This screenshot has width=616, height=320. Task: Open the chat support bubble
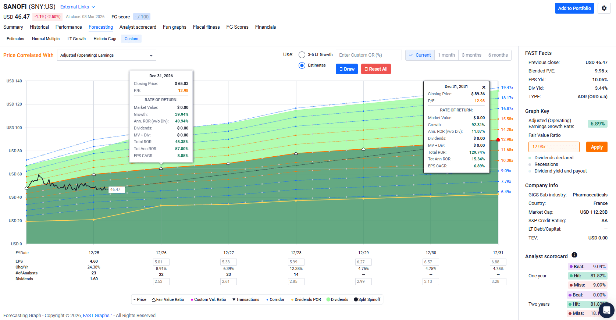(x=606, y=310)
